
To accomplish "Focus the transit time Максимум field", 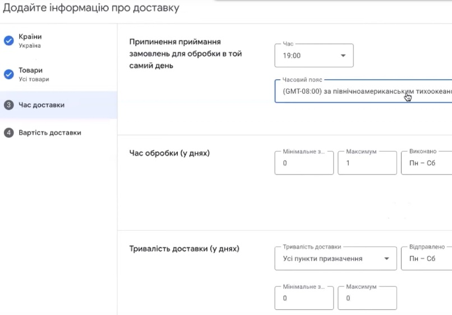I will pyautogui.click(x=367, y=298).
